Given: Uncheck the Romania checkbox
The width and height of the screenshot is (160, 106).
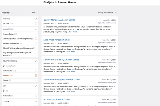Looking at the screenshot, I should (x=36, y=75).
